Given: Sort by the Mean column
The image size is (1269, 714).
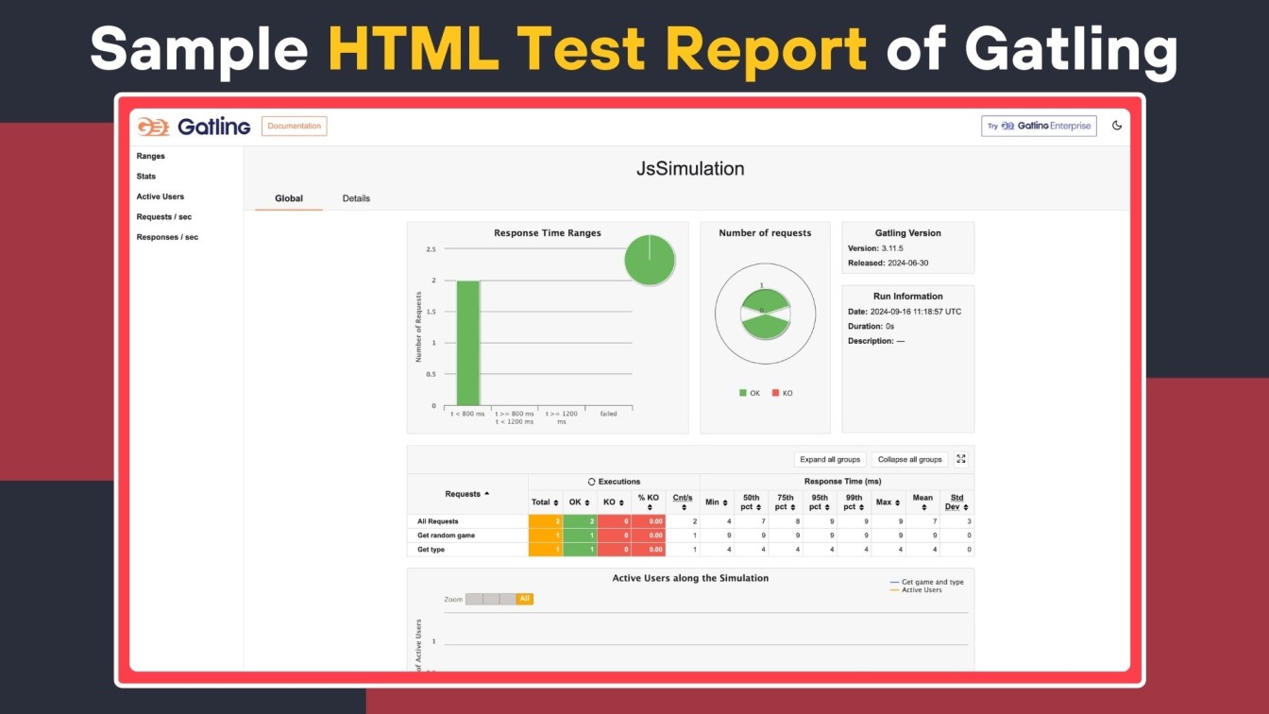Looking at the screenshot, I should (x=922, y=502).
